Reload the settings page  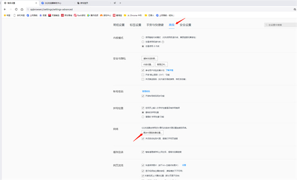click(16, 9)
